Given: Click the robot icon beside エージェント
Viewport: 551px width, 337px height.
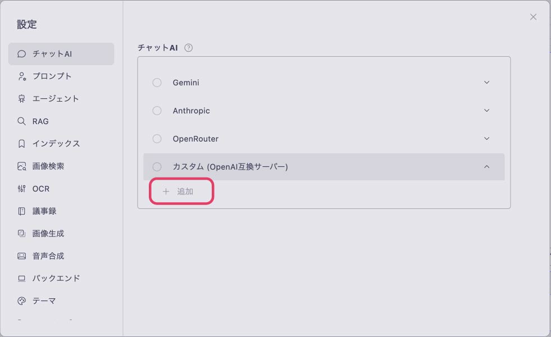Looking at the screenshot, I should click(x=21, y=99).
